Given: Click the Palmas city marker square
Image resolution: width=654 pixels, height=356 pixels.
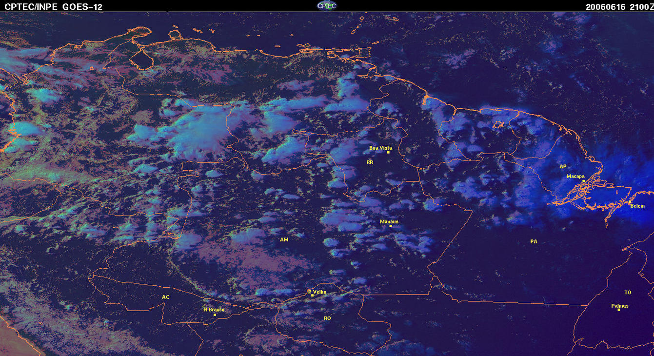Looking at the screenshot, I should 619,310.
